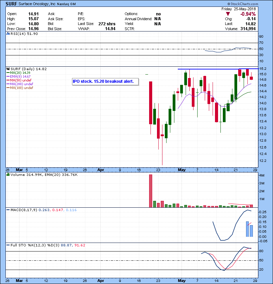
Task: Click the MA(20) legend line marker
Action: pyautogui.click(x=8, y=73)
